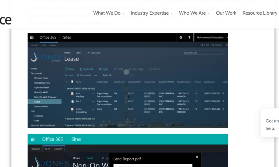Click the new document plus icon

point(66,69)
